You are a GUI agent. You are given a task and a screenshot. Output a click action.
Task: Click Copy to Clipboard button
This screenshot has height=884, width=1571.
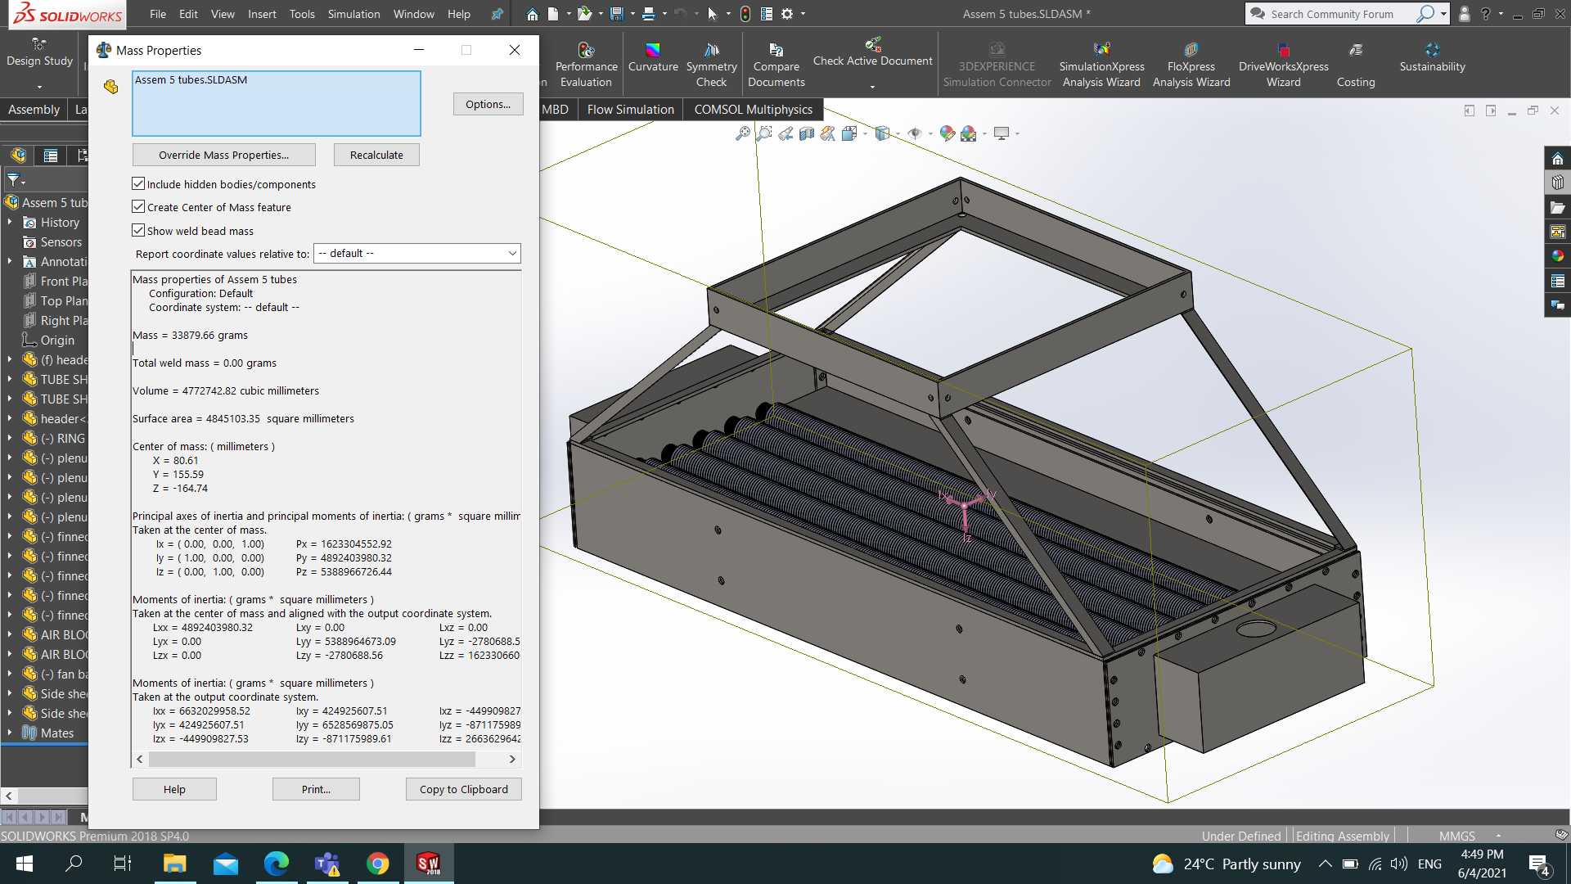[463, 789]
